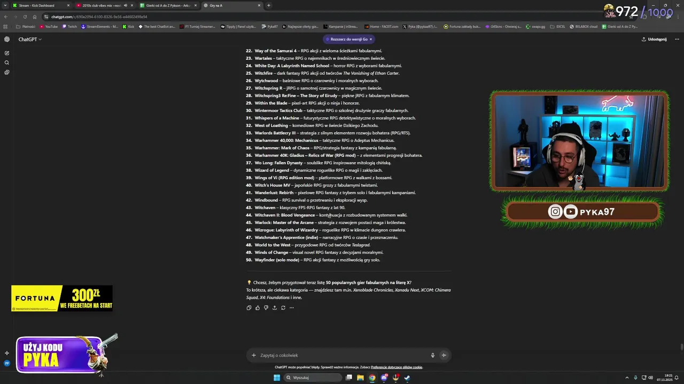This screenshot has height=384, width=684.
Task: Regenerate the response with the refresh icon
Action: (283, 308)
